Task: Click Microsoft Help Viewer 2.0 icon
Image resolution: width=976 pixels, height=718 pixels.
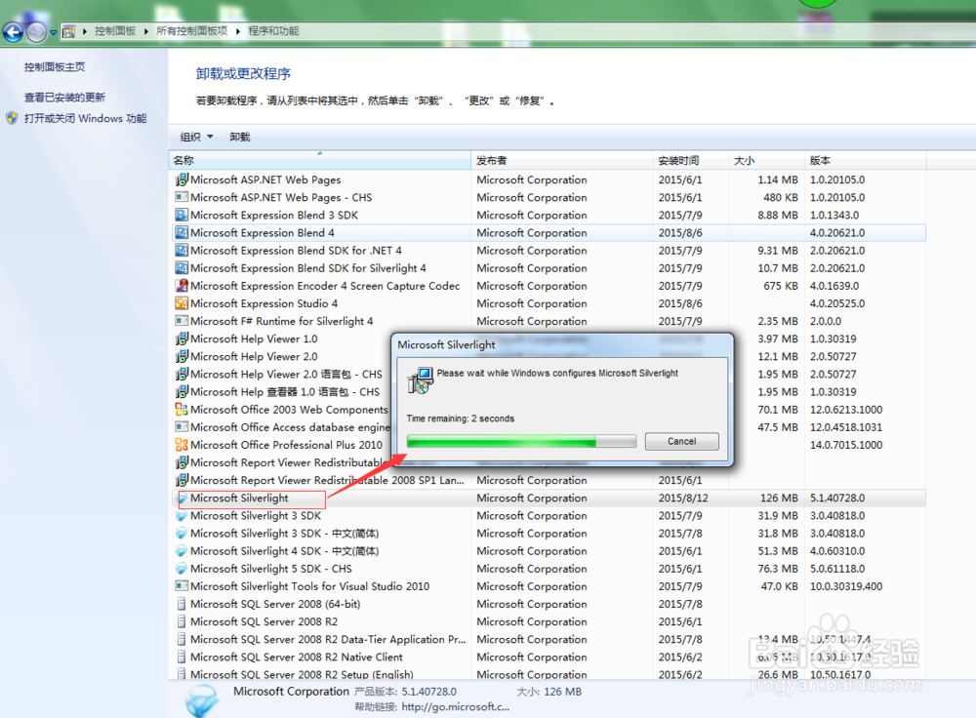Action: coord(182,356)
